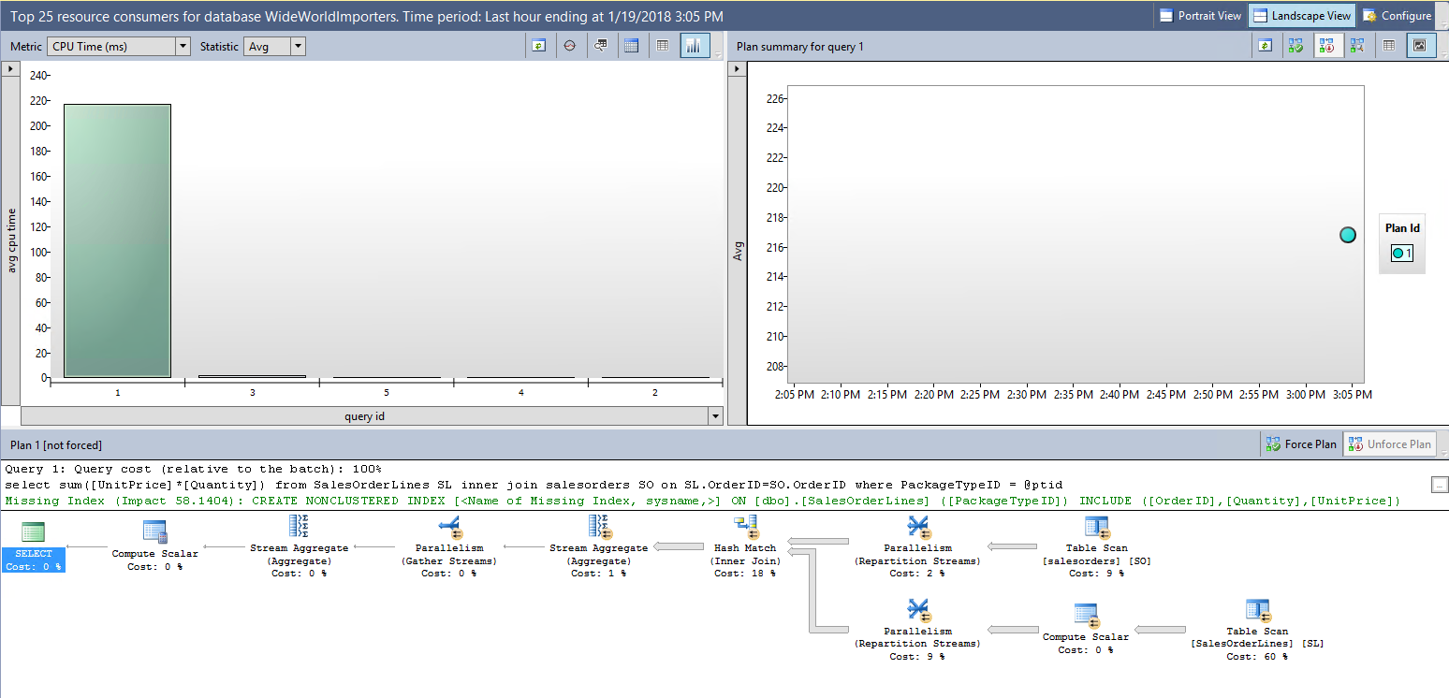Select the Stream Aggregate operator with cost 0%
1449x698 pixels.
point(299,546)
